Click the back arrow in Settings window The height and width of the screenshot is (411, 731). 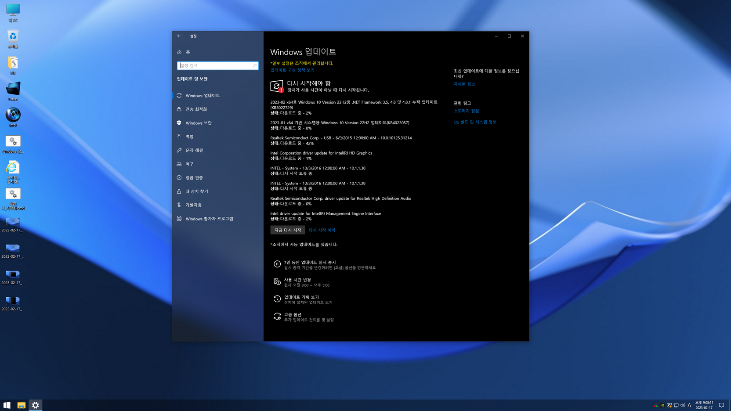pyautogui.click(x=179, y=36)
